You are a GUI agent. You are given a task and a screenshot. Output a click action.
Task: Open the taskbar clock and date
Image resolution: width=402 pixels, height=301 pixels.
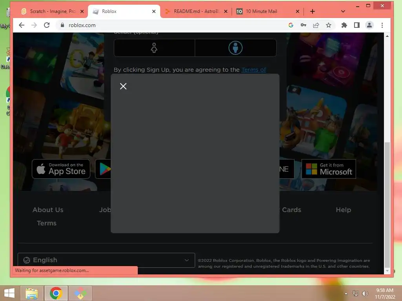coord(385,294)
